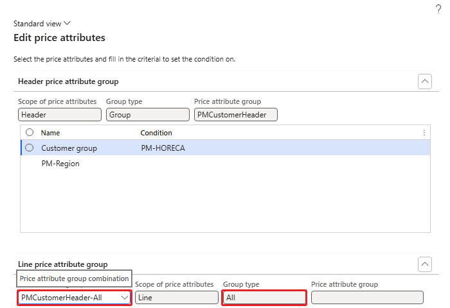Collapse the Line price attribute group section

pyautogui.click(x=425, y=264)
